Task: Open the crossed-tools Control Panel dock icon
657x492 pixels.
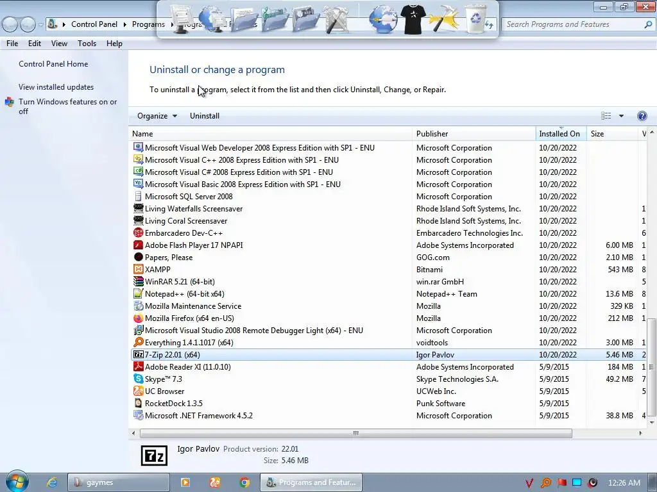Action: (x=336, y=19)
